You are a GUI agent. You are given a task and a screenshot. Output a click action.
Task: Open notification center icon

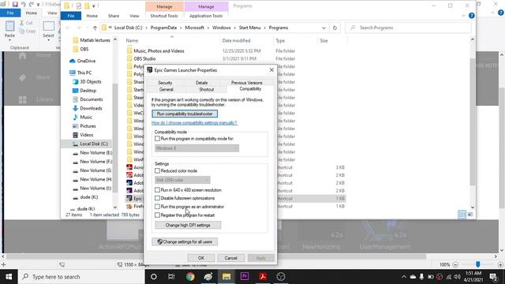click(493, 277)
